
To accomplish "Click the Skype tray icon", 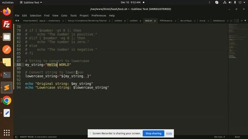I will (217, 2).
